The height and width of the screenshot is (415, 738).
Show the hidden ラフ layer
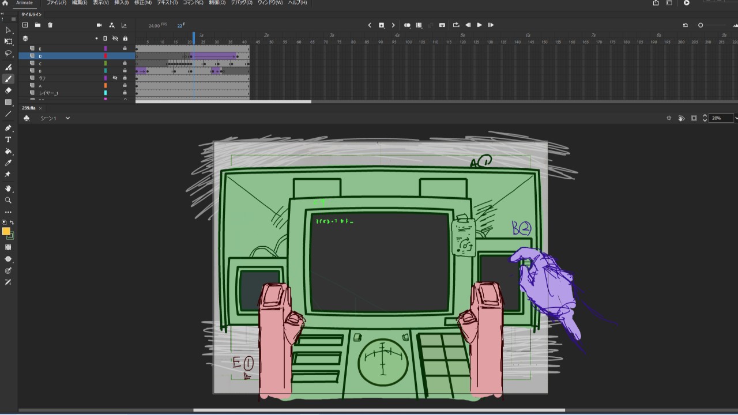[x=115, y=78]
